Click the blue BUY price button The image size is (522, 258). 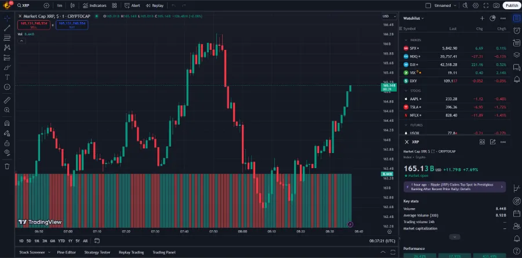72,25
